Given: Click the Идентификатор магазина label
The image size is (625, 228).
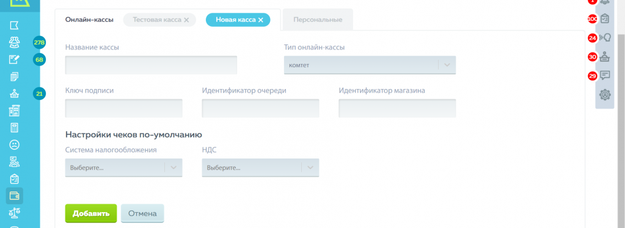Looking at the screenshot, I should (382, 91).
